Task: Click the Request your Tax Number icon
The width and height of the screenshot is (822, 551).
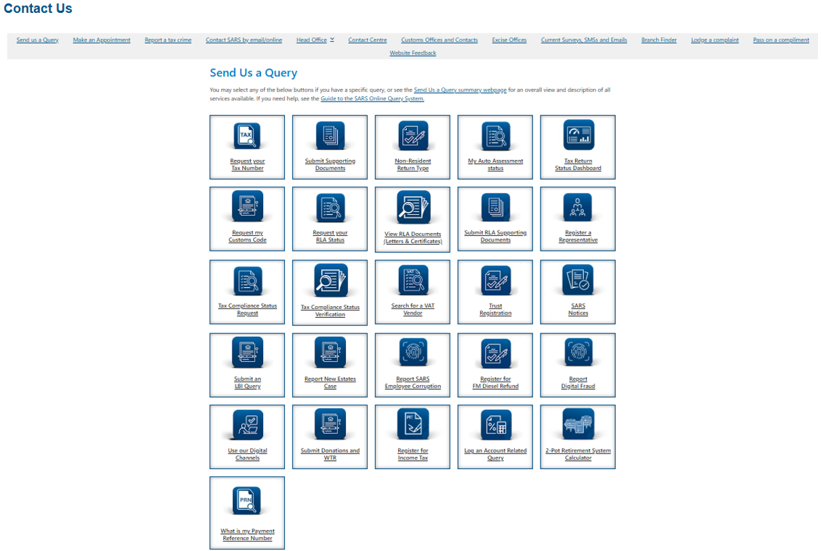Action: pyautogui.click(x=247, y=136)
